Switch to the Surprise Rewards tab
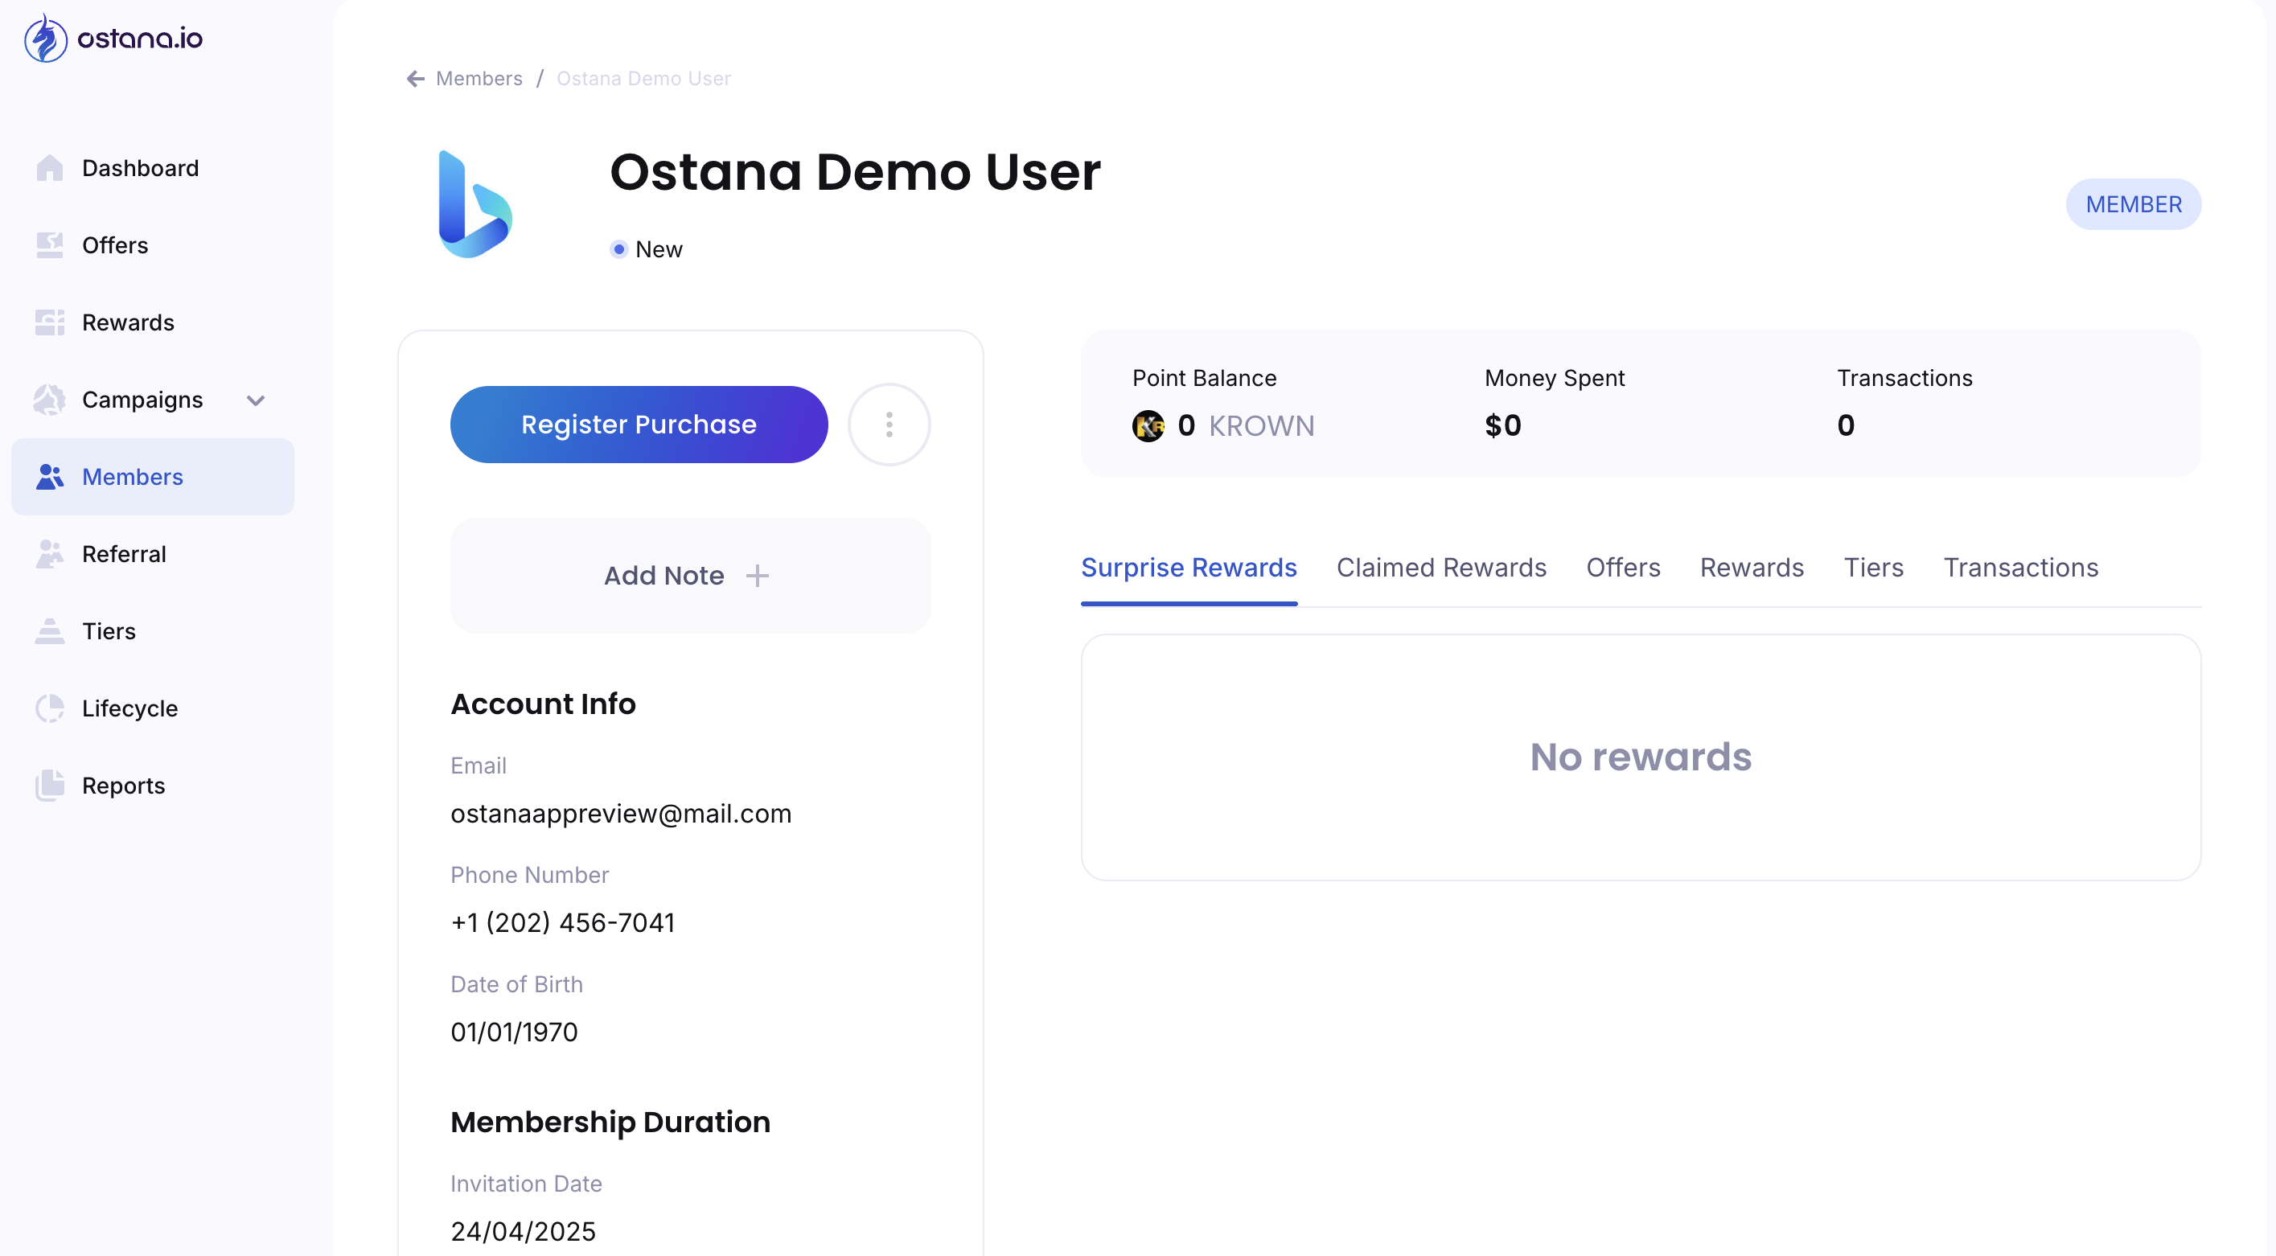This screenshot has height=1256, width=2276. click(x=1189, y=567)
